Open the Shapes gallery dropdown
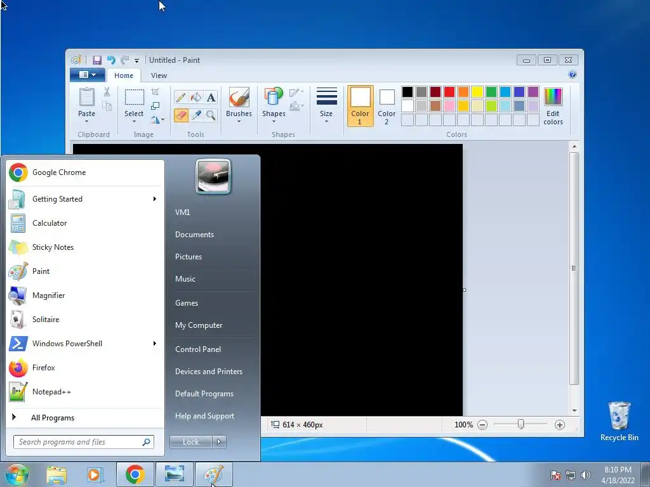Image resolution: width=650 pixels, height=487 pixels. [274, 121]
